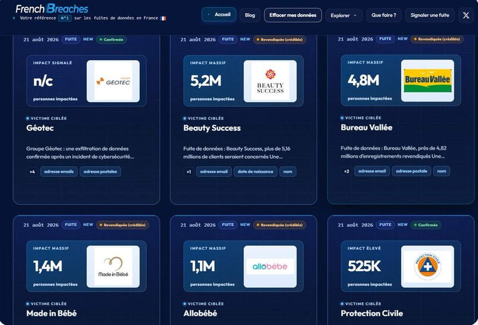This screenshot has width=478, height=325.
Task: Select the n/c impact value on Géotec
Action: click(43, 81)
